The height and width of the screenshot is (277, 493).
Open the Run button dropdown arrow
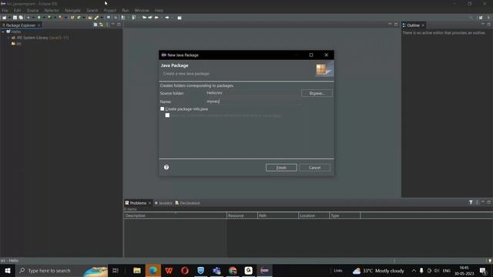click(x=45, y=18)
